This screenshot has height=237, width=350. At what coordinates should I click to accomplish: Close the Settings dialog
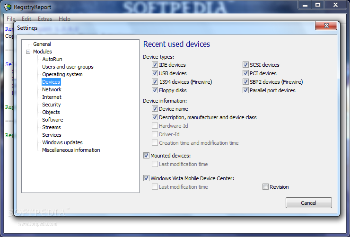[x=326, y=26]
